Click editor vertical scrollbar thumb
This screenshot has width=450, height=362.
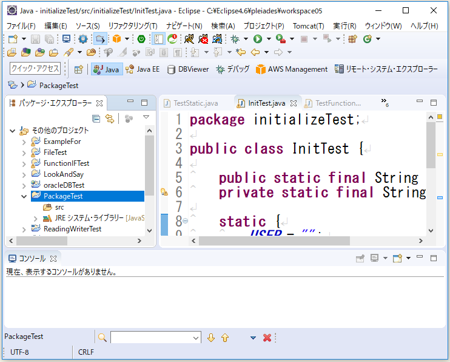431,145
